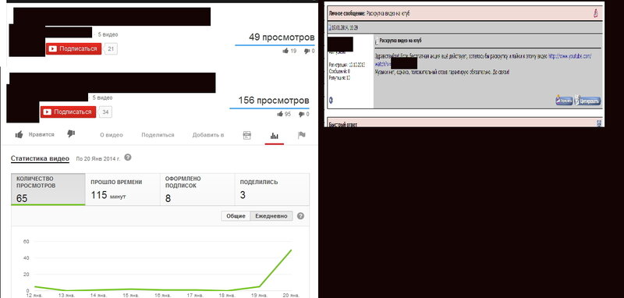Click the transcript icon beside Добавить в
624x298 pixels.
246,135
